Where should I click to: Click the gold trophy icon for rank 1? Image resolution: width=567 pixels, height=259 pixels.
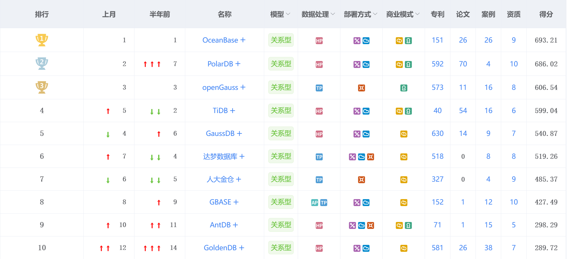(x=42, y=40)
